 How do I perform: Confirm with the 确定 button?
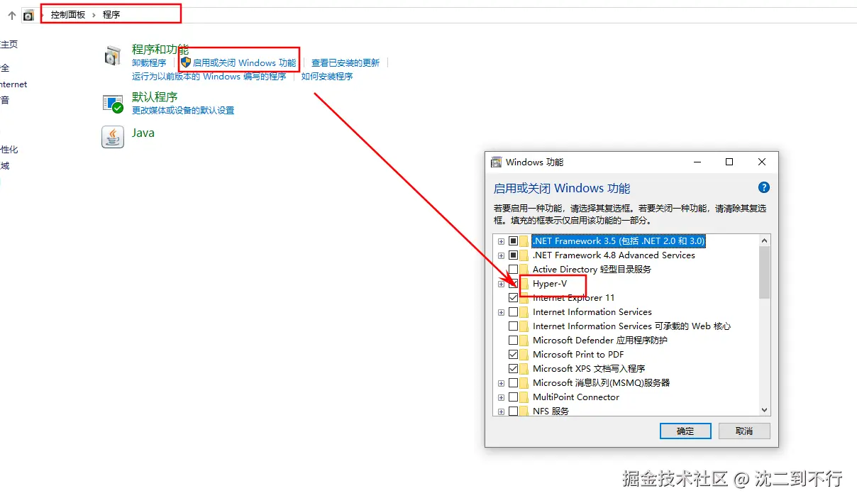[x=685, y=431]
